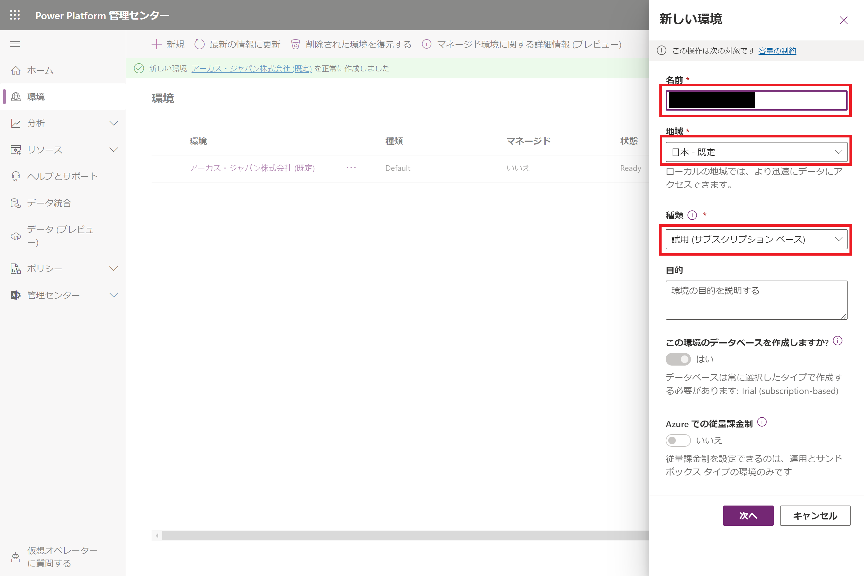Click the Default cell in the table

point(398,168)
